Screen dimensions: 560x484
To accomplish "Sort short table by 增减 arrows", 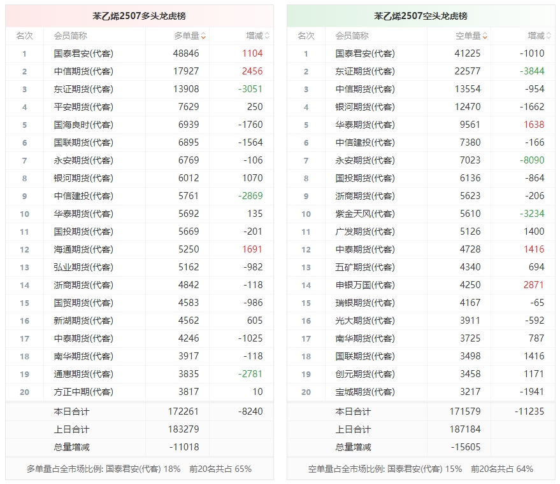I will [549, 36].
